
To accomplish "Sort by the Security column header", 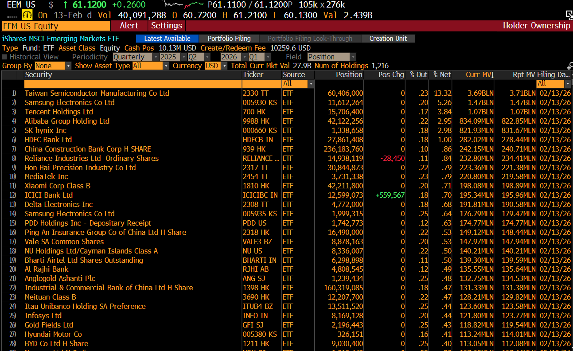I will pyautogui.click(x=133, y=75).
